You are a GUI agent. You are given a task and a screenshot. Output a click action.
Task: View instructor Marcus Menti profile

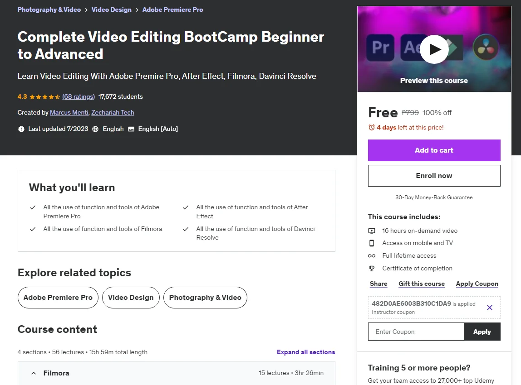69,112
